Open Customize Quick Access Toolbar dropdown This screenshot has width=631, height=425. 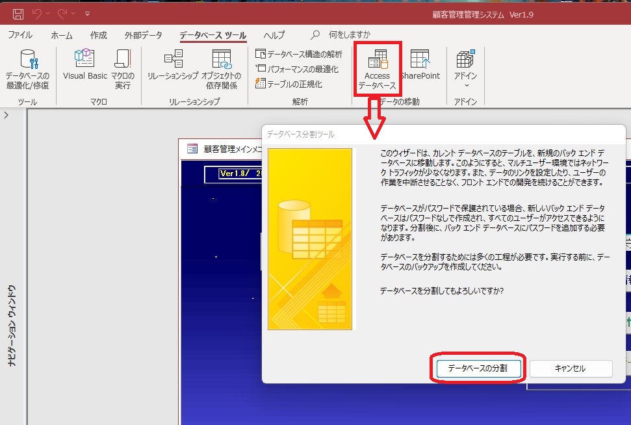coord(87,14)
